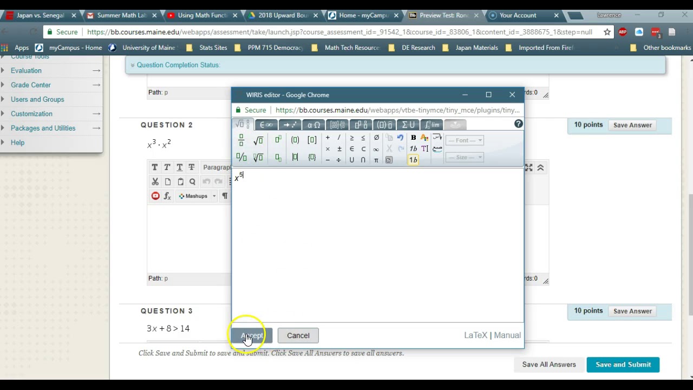Viewport: 693px width, 390px height.
Task: Click the Accept button
Action: click(x=252, y=335)
